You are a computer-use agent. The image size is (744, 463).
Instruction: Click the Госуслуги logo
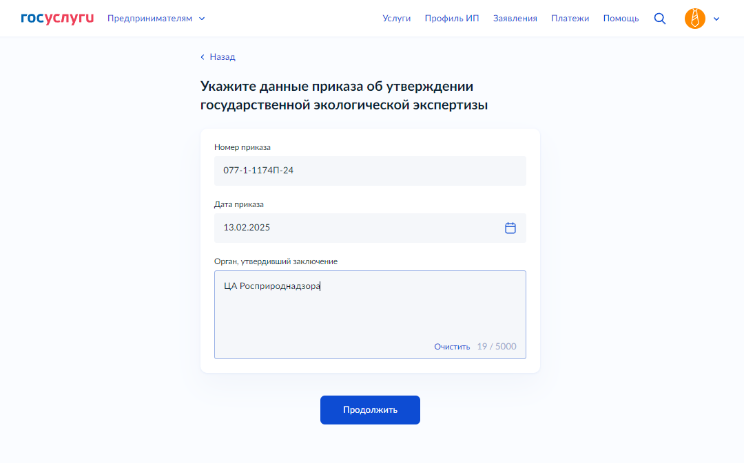click(57, 18)
